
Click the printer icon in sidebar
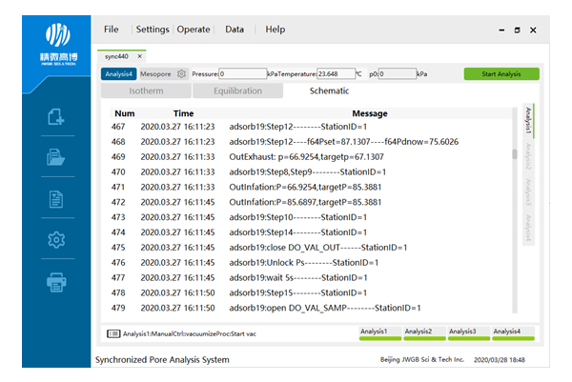[55, 281]
